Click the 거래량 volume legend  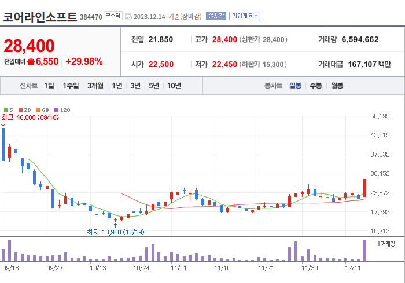pyautogui.click(x=386, y=244)
